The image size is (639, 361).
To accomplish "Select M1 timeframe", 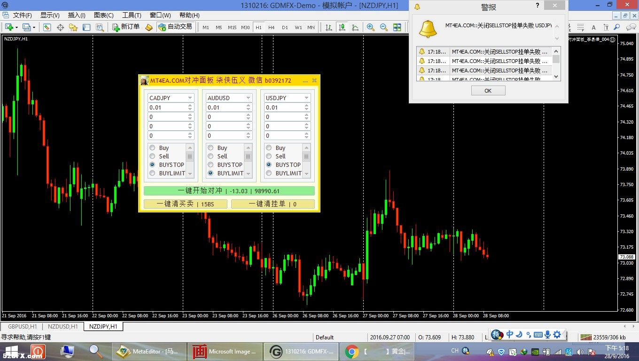I will click(x=206, y=27).
